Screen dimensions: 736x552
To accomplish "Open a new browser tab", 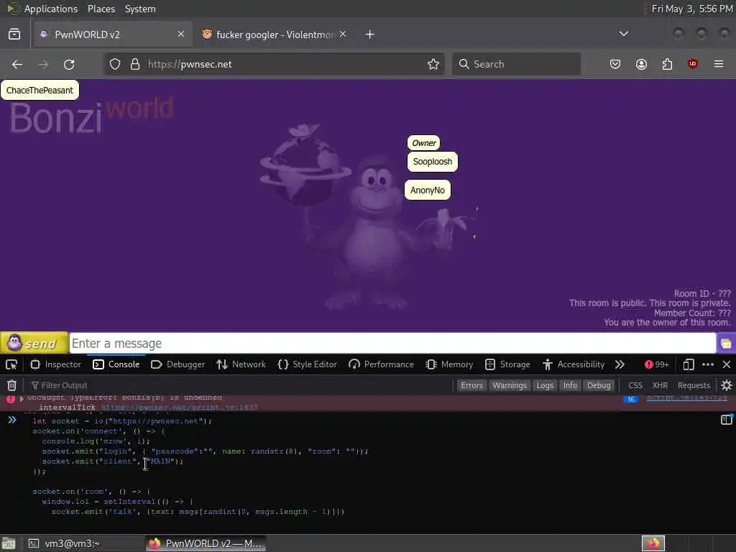I will [x=370, y=34].
